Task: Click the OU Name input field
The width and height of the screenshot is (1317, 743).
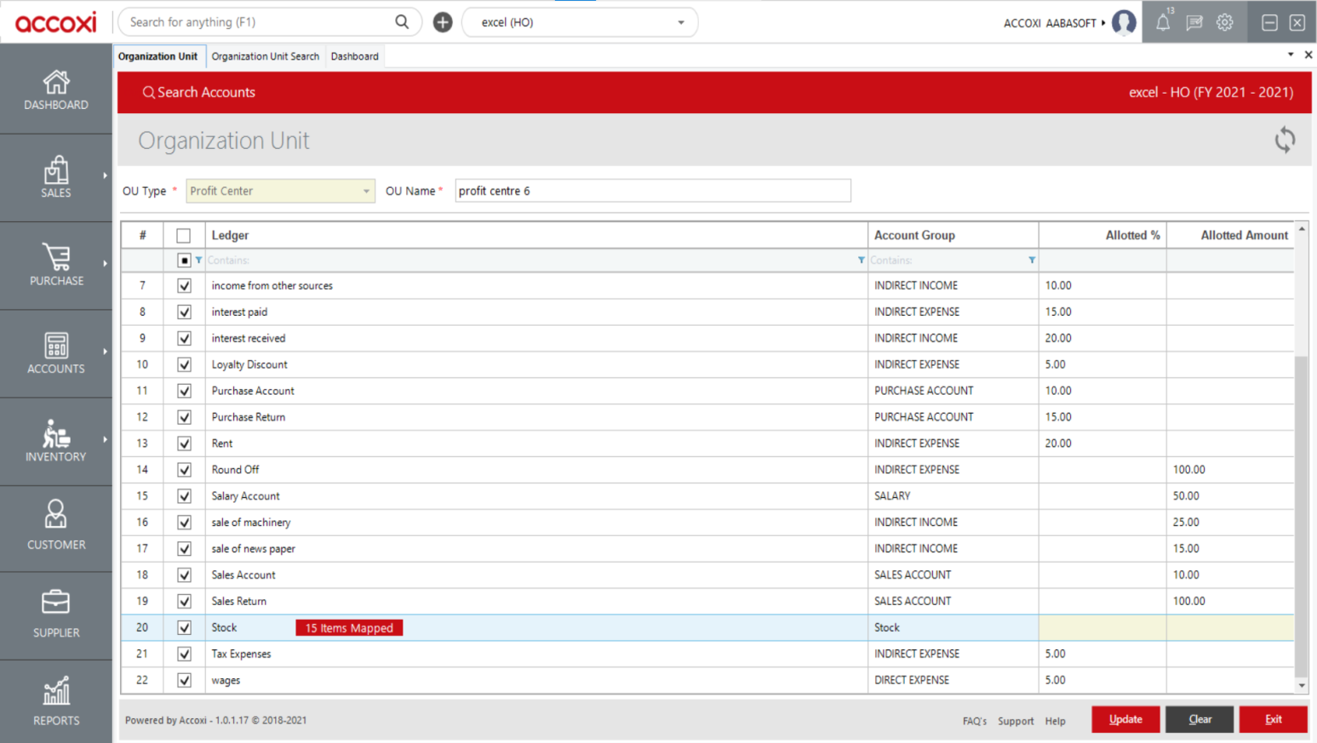Action: 652,191
